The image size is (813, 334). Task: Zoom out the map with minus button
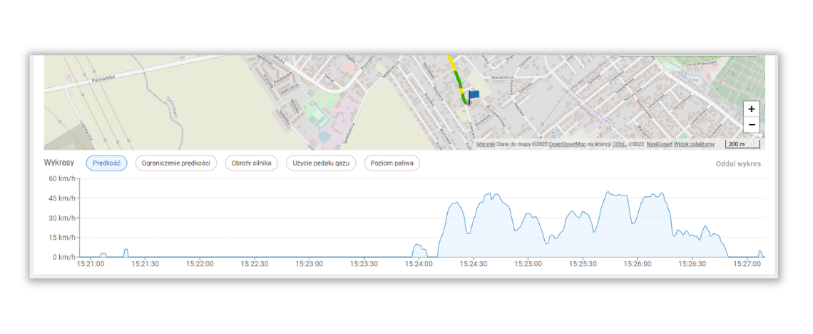(x=751, y=125)
